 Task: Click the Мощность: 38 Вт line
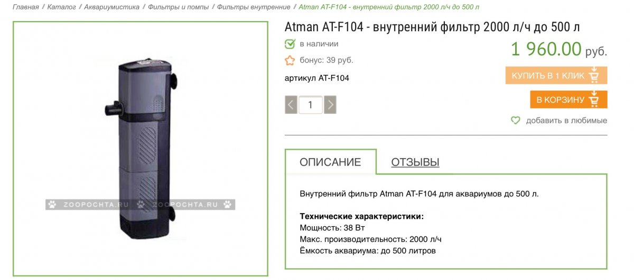coord(332,228)
